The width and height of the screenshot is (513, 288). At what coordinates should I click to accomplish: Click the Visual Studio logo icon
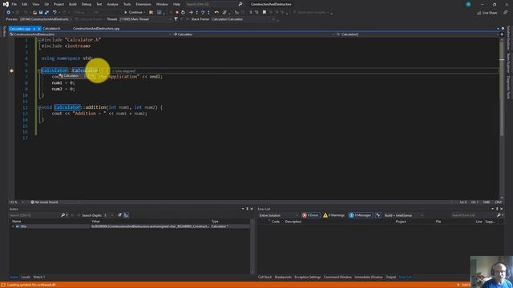[x=6, y=4]
